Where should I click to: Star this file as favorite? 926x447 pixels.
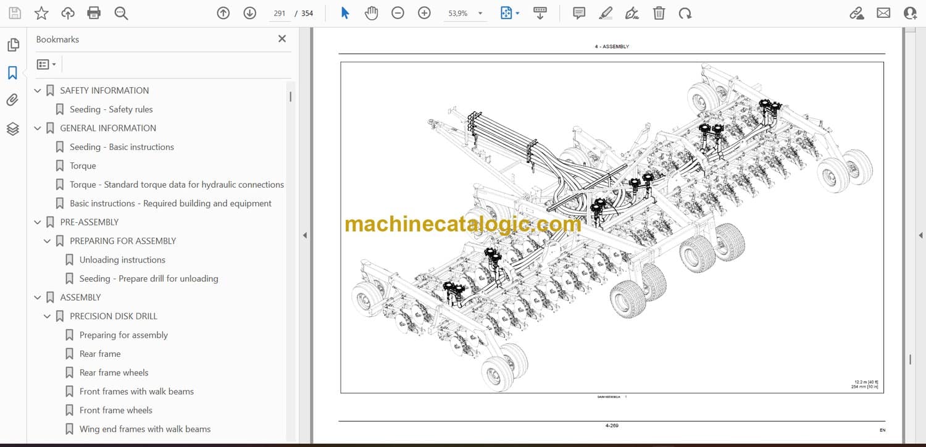point(41,13)
